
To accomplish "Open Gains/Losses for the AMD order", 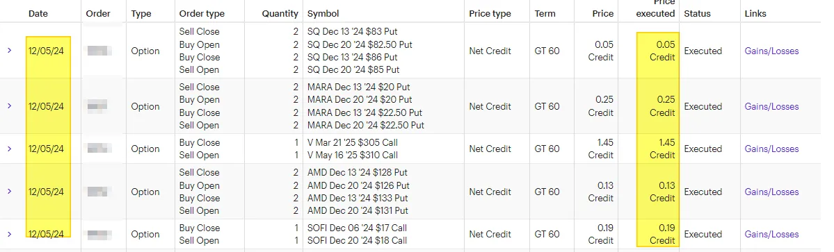I will (x=771, y=192).
